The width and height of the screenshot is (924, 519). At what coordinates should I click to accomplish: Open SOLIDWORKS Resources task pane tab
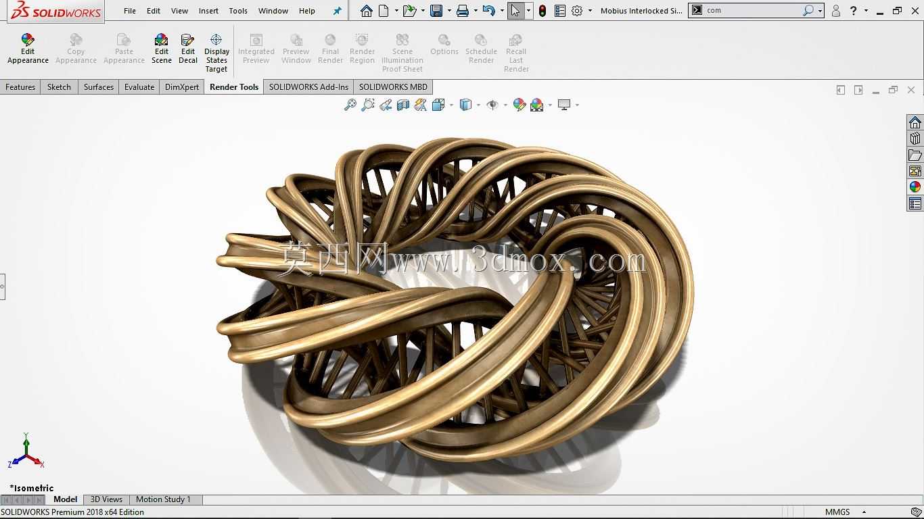(x=915, y=122)
